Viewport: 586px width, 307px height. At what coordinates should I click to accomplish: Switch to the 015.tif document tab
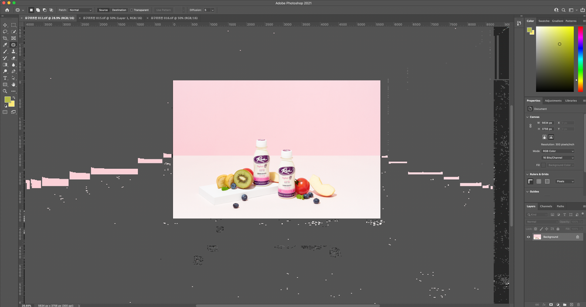click(112, 18)
